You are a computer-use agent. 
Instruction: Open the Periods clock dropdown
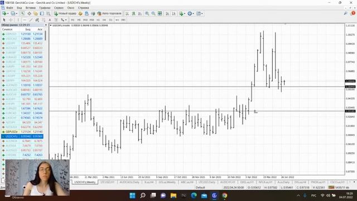pyautogui.click(x=191, y=13)
